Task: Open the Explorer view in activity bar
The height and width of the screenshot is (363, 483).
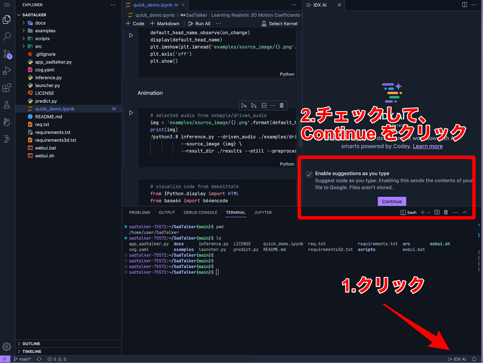Action: pyautogui.click(x=7, y=20)
